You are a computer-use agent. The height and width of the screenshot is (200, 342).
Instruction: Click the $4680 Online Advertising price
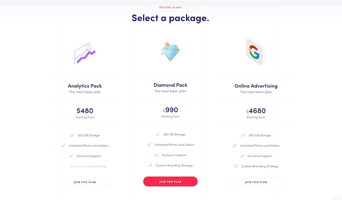256,111
